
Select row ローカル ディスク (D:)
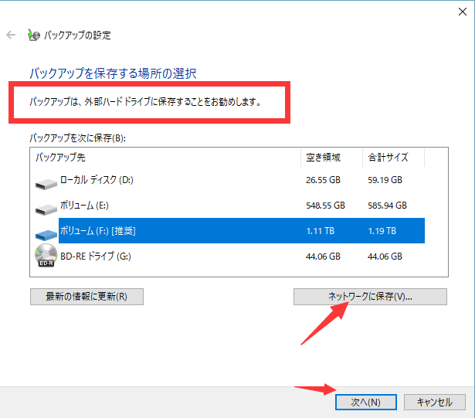[x=229, y=180]
